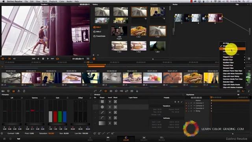Open the Stills 2 album
Screen dimensions: 252x142
point(98,32)
